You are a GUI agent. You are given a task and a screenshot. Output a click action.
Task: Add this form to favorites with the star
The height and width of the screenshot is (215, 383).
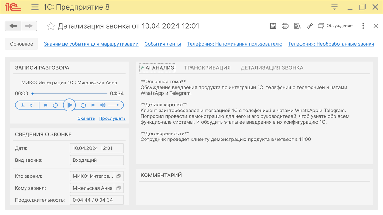tap(51, 26)
